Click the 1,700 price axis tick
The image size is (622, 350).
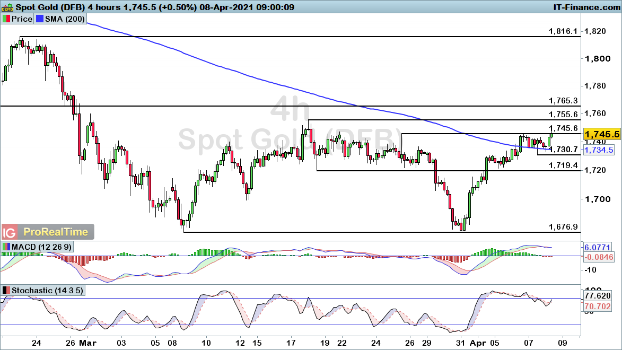point(598,199)
